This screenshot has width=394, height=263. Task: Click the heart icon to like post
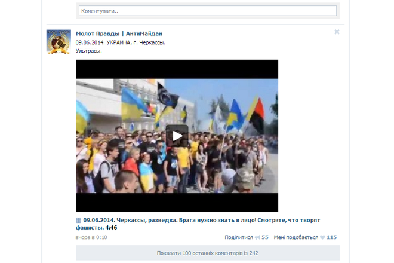coord(322,237)
